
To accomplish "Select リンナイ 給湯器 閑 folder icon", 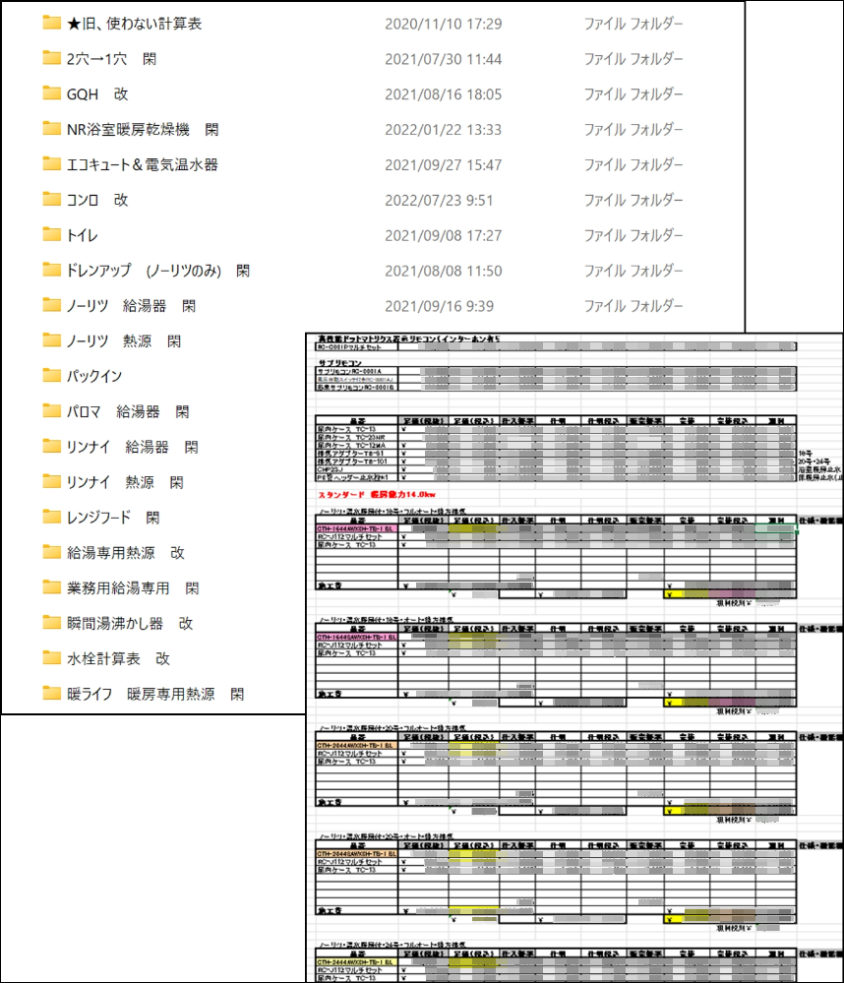I will coord(51,447).
